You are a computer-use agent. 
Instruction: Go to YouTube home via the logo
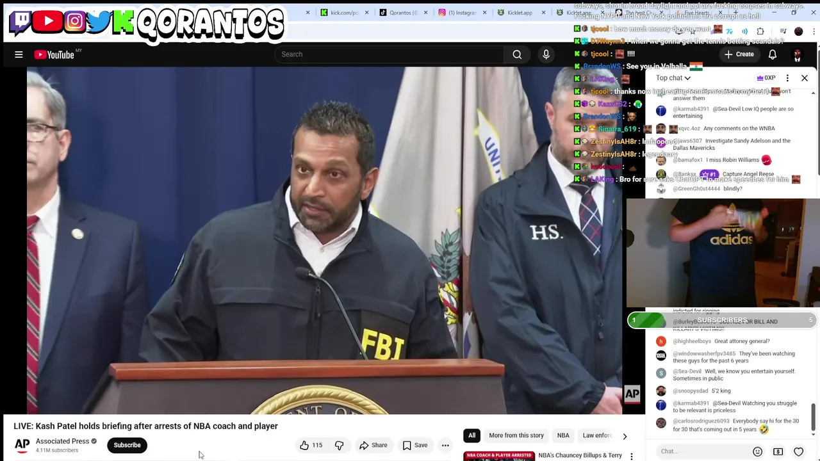pos(54,54)
